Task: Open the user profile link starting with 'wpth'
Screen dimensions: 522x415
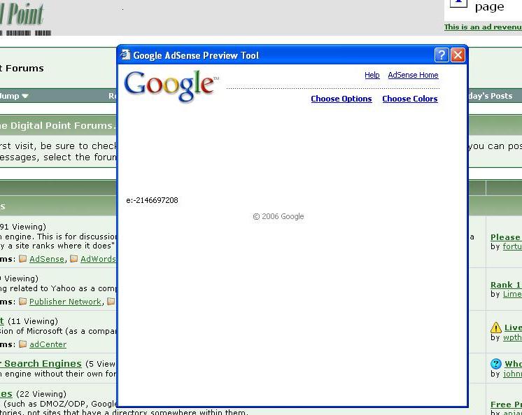Action: [x=512, y=337]
